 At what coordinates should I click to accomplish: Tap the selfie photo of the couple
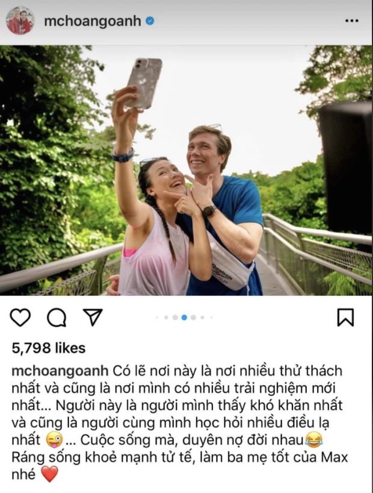point(186,170)
